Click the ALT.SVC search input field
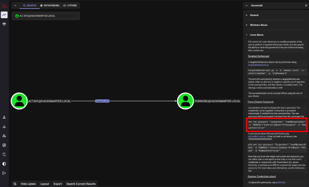This screenshot has height=187, width=309. (x=46, y=16)
